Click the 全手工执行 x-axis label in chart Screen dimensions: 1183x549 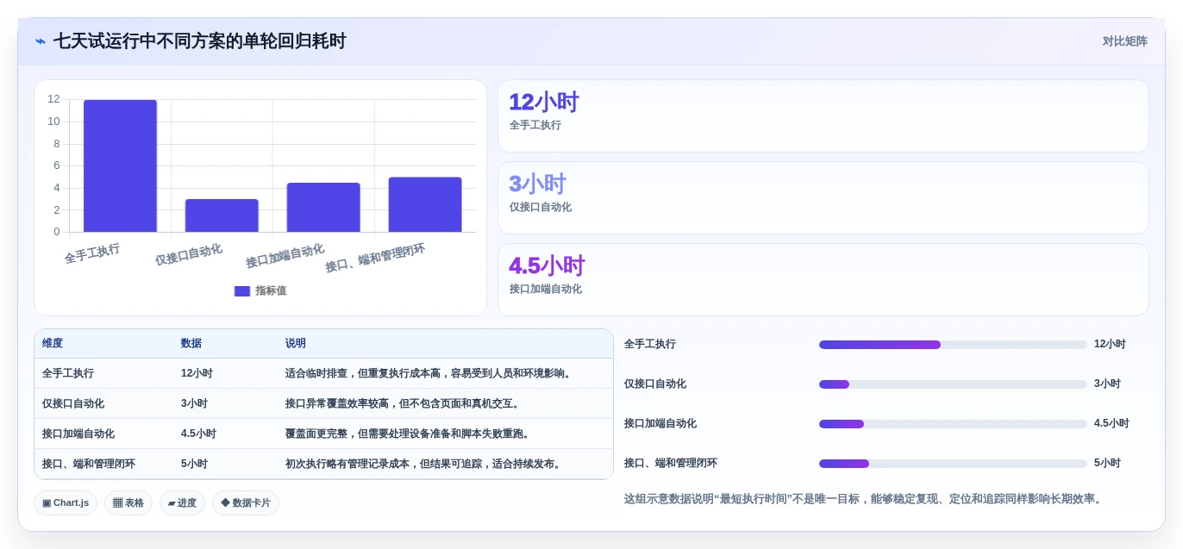pos(92,253)
